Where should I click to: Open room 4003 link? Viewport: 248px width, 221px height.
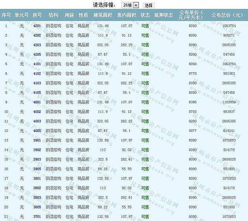click(37, 121)
